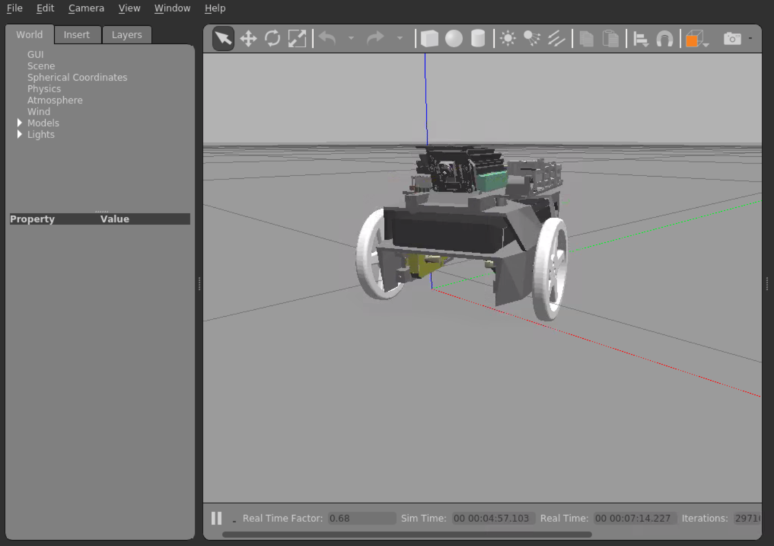Switch to the Insert tab
This screenshot has width=774, height=546.
[77, 35]
